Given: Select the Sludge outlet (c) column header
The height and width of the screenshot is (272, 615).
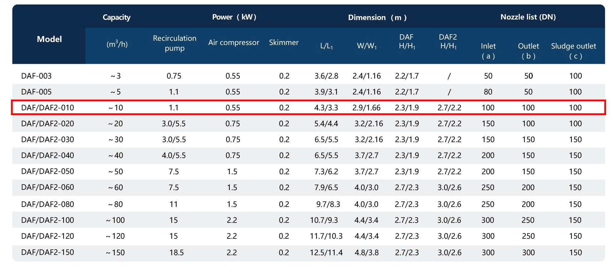Looking at the screenshot, I should [574, 51].
